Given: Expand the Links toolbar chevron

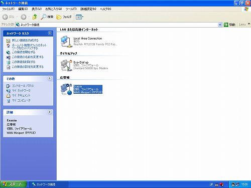Looking at the screenshot, I should click(249, 24).
